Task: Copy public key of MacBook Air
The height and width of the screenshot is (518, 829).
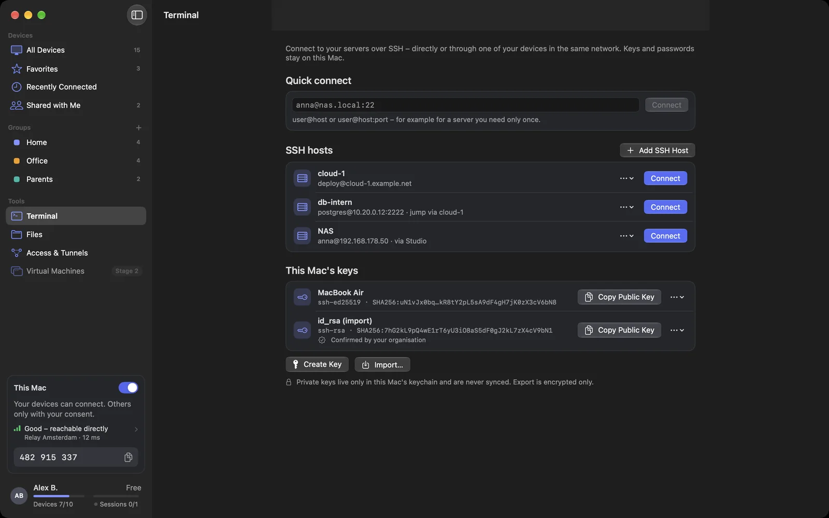Action: [x=619, y=297]
